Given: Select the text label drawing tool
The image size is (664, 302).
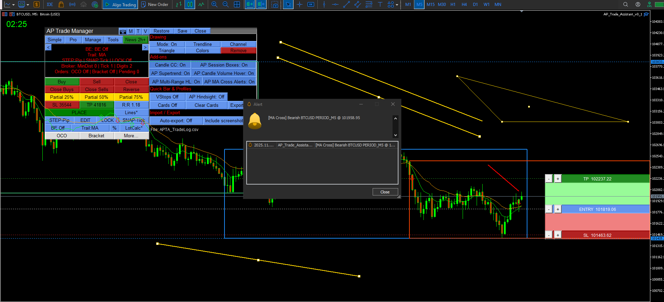Looking at the screenshot, I should pos(380,5).
